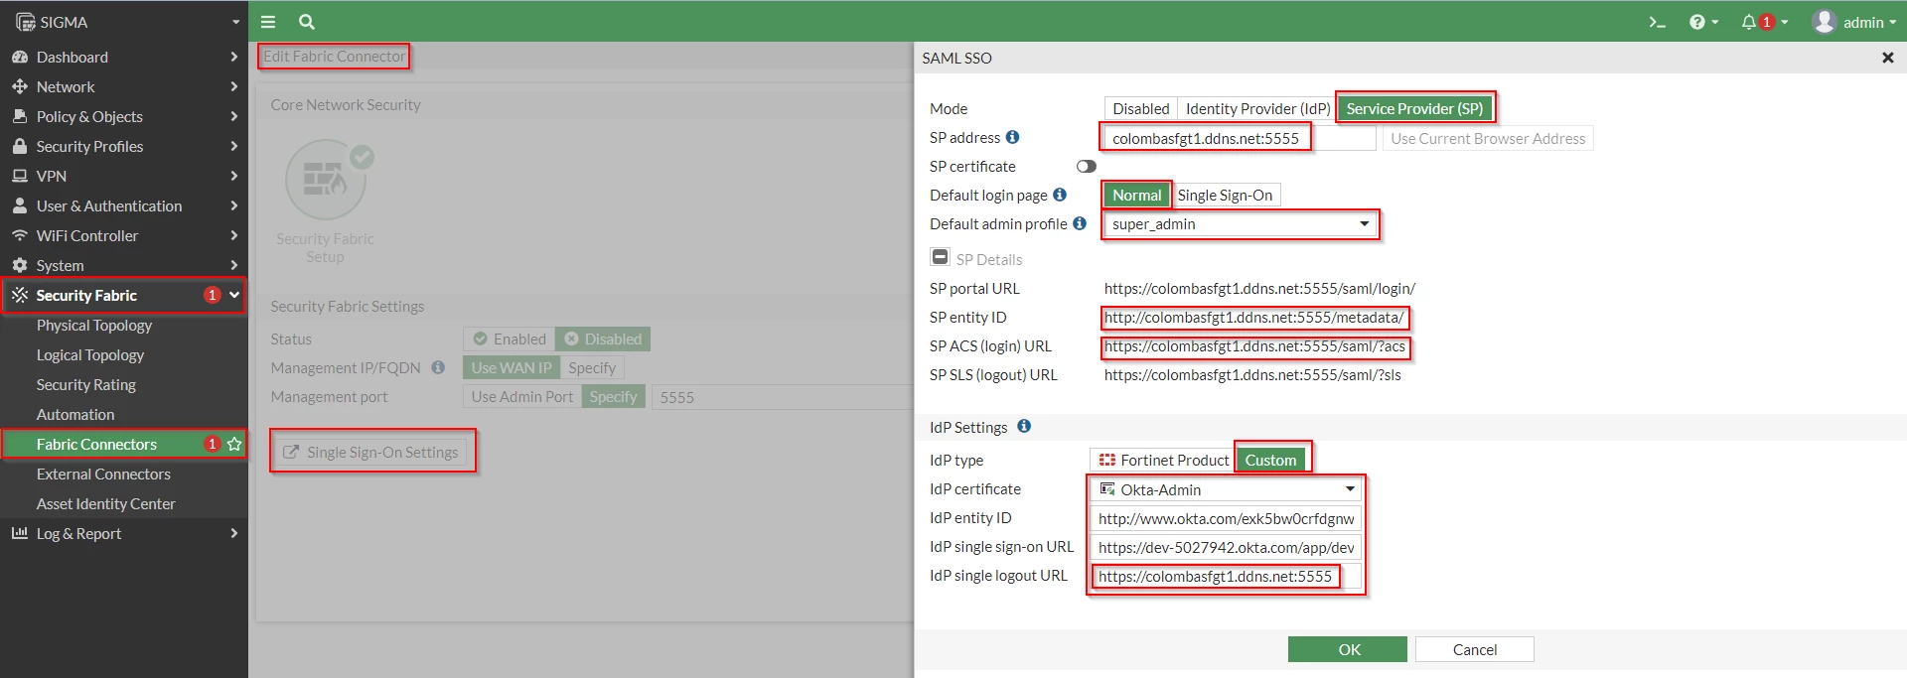Expand the Log & Report chevron
The height and width of the screenshot is (678, 1907).
pyautogui.click(x=233, y=533)
